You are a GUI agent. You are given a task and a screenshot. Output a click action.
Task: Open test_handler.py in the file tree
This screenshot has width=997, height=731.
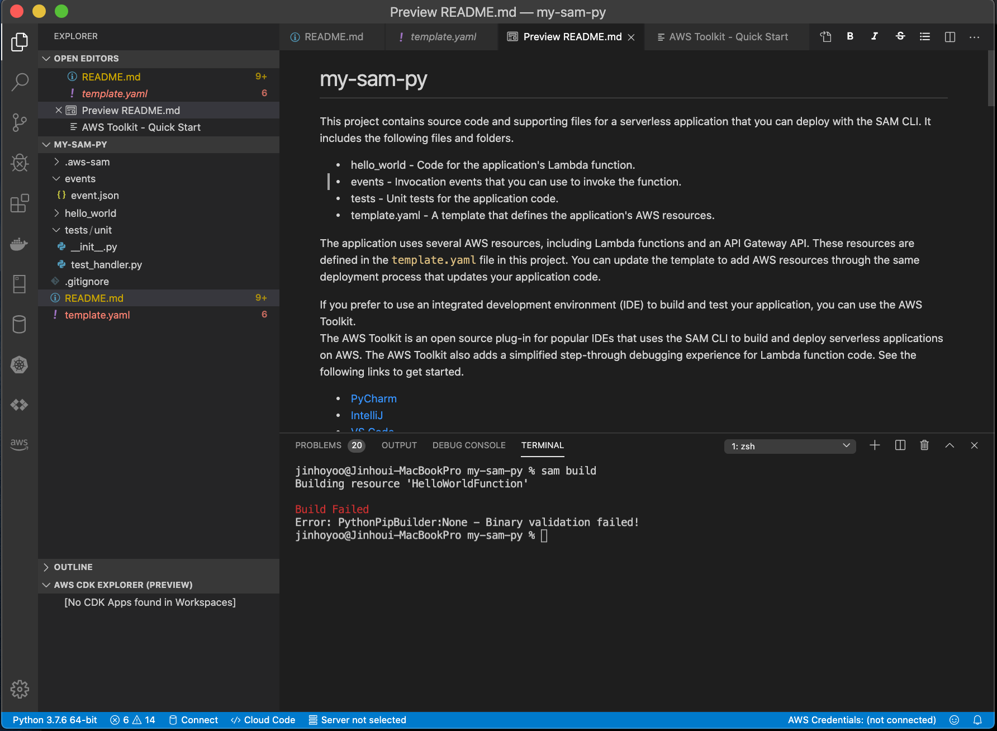pos(159,265)
